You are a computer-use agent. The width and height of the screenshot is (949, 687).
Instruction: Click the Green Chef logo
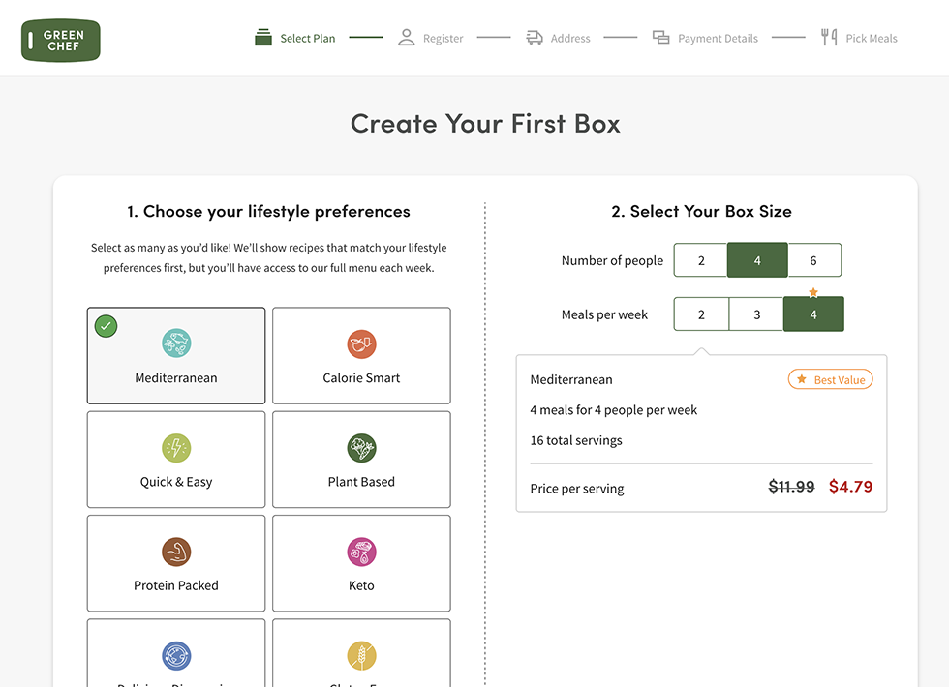[60, 41]
